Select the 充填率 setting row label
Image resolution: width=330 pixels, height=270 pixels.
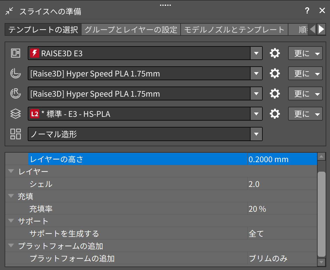point(41,209)
